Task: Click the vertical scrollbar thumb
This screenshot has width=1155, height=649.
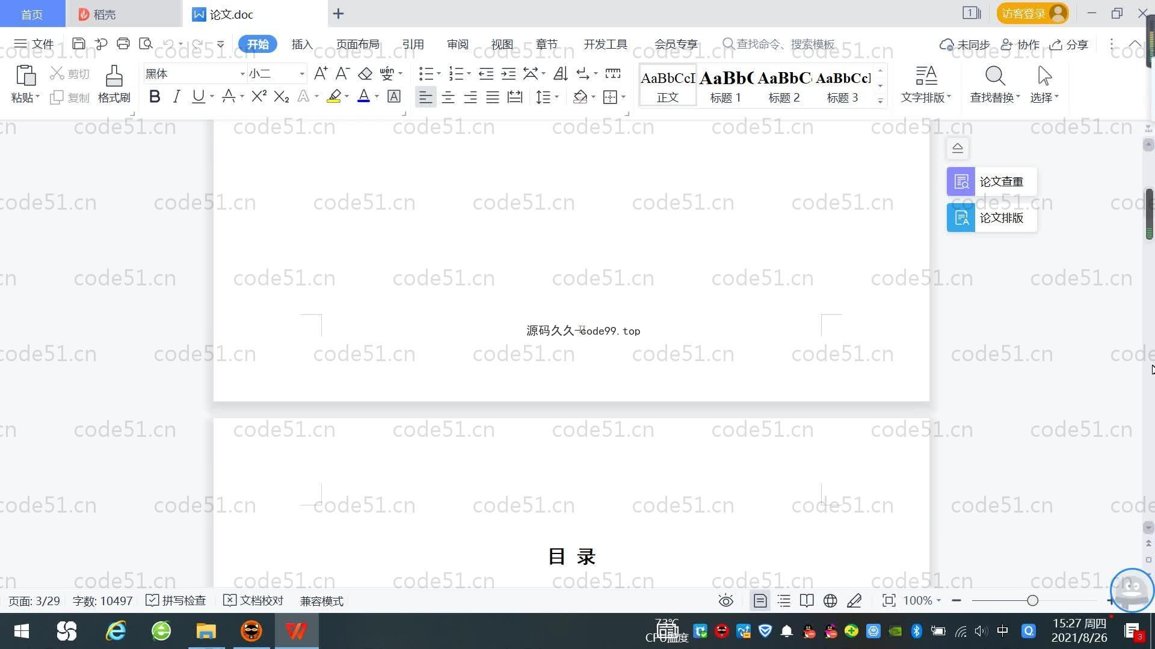Action: 1149,214
